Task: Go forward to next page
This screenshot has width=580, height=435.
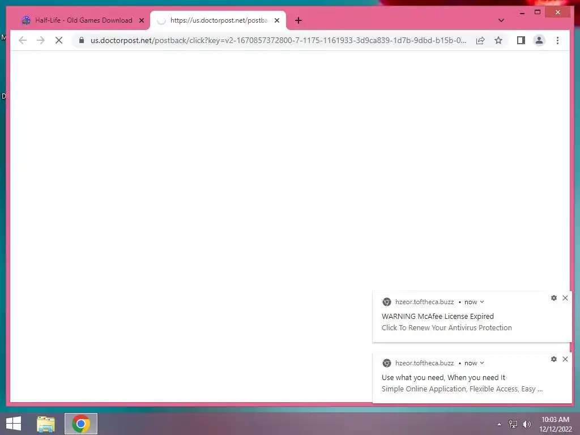Action: [x=41, y=40]
